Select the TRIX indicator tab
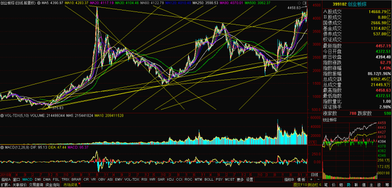The image size is (392, 188). pos(65,180)
